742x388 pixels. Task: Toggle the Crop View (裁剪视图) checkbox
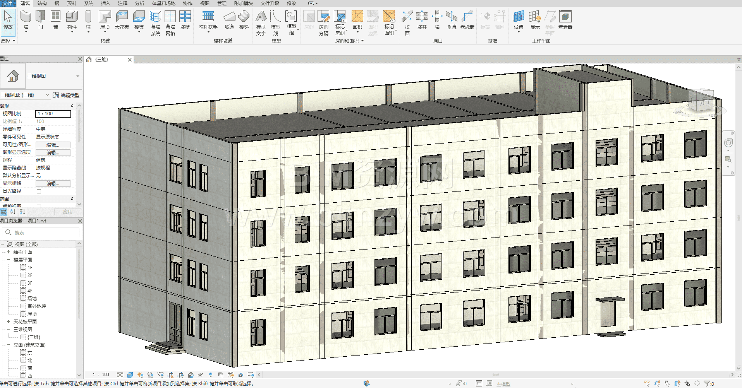pos(39,206)
